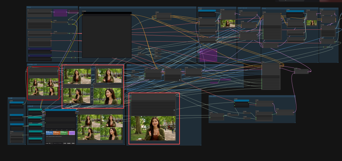Click the segment prompt text area in timeline node
Screen dimensions: 342x161
(x=60, y=139)
